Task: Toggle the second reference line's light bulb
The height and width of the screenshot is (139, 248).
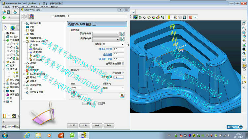Action: coord(14,76)
